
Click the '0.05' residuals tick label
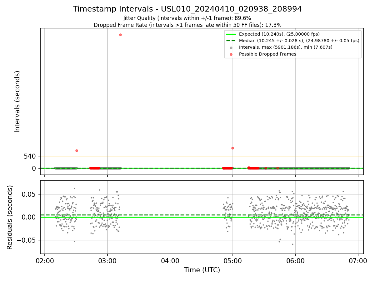pos(29,194)
